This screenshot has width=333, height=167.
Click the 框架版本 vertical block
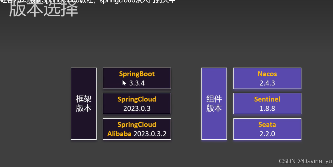pos(84,104)
